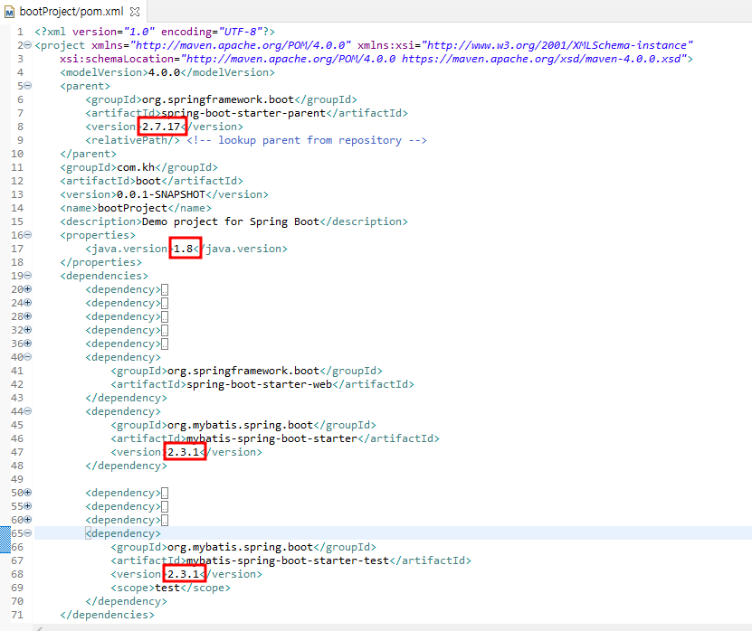Expand the folded dependency at line 20

pyautogui.click(x=28, y=289)
